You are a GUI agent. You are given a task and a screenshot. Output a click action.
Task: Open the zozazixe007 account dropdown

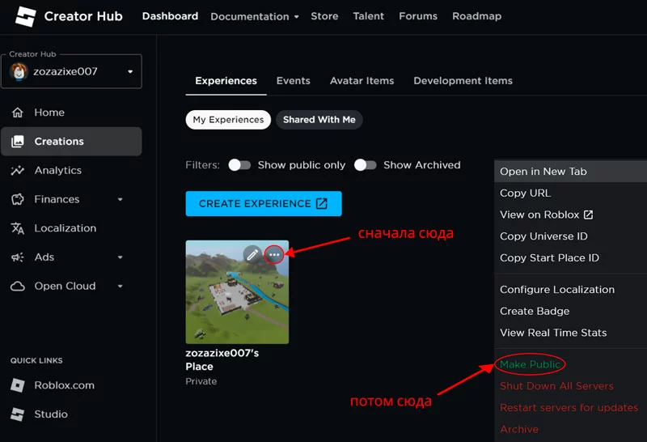point(71,71)
